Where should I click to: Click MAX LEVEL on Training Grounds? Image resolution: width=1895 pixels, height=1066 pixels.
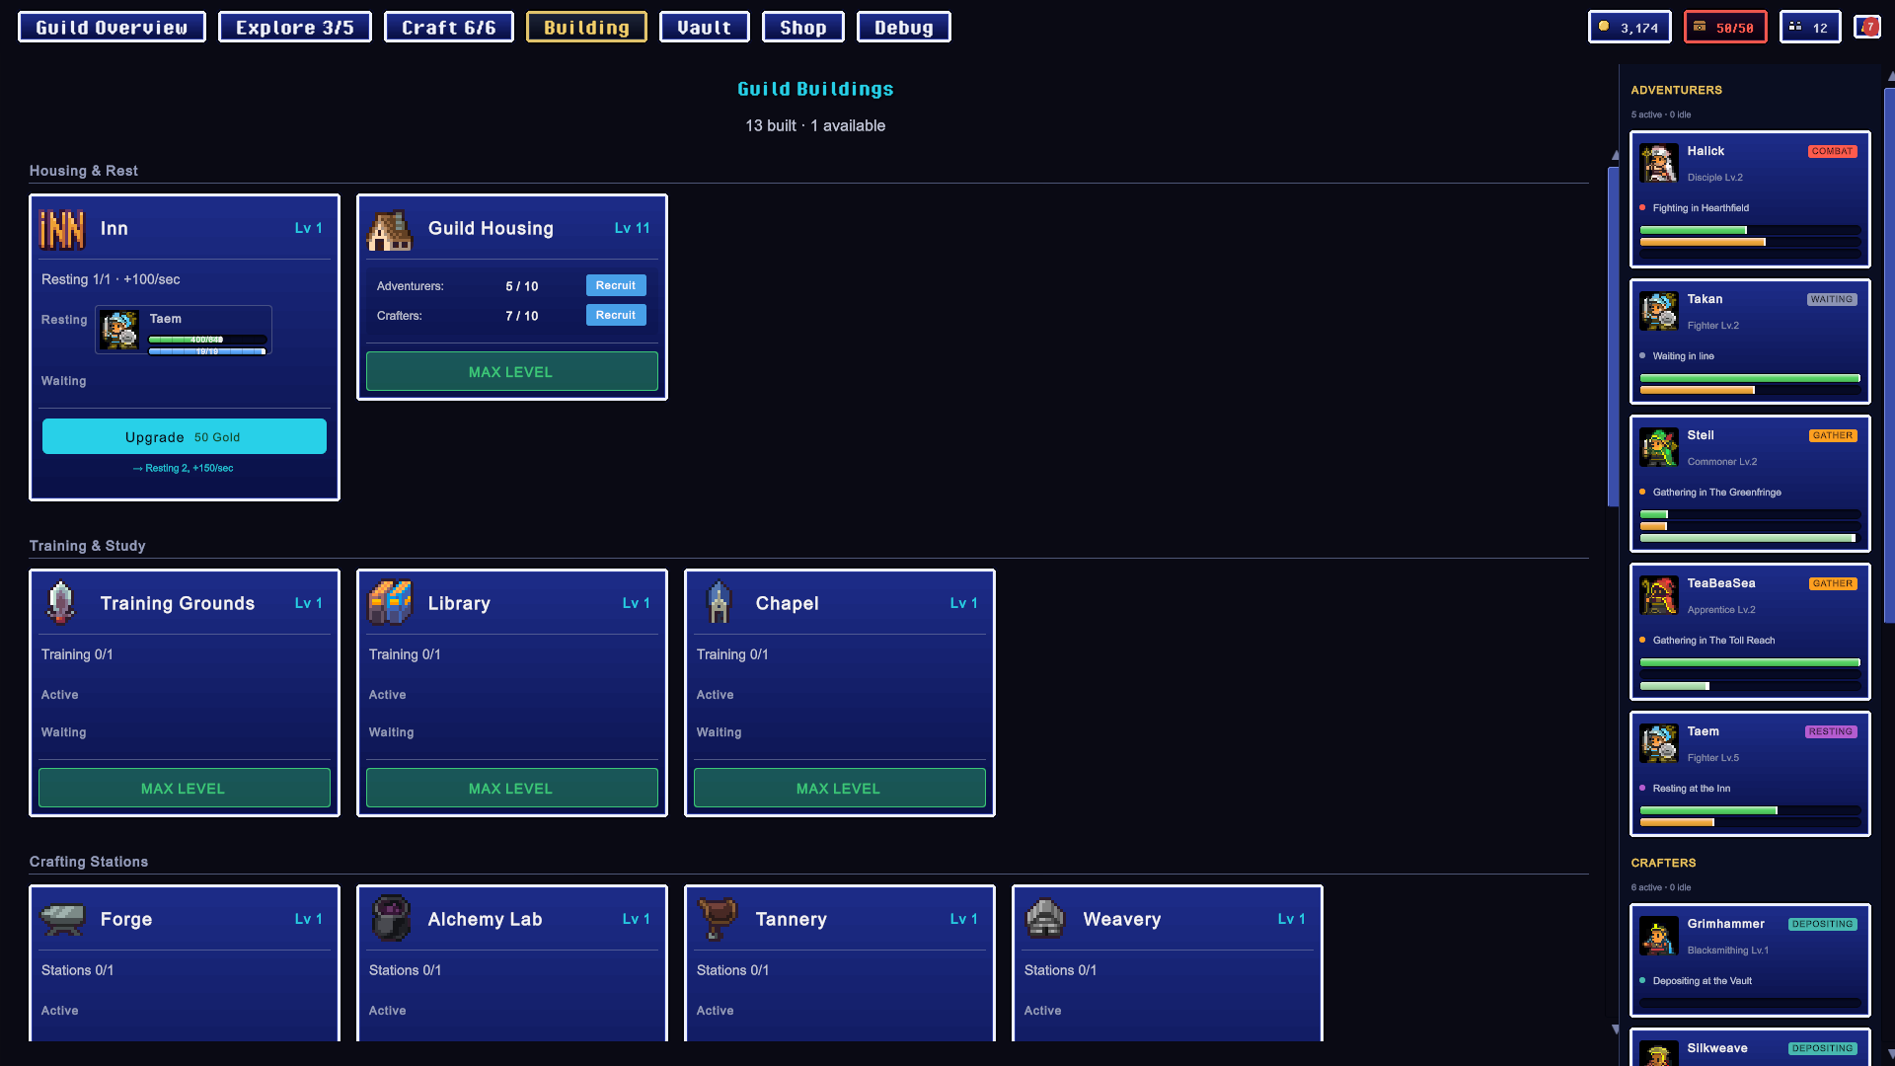(184, 789)
